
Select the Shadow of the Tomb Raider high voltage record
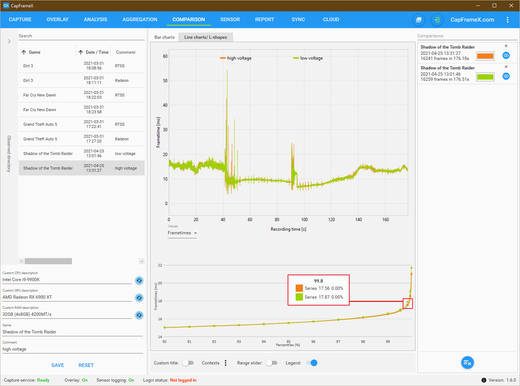[x=81, y=168]
